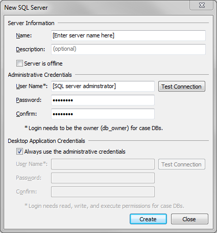
Task: Click the Desktop Application Credentials section header
Action: (x=46, y=141)
